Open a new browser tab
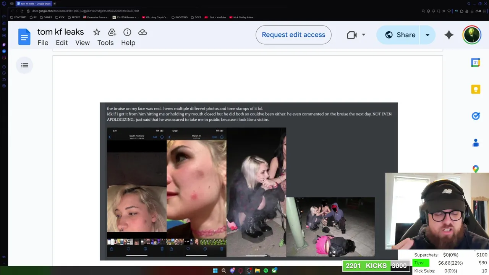The height and width of the screenshot is (275, 489). [55, 3]
